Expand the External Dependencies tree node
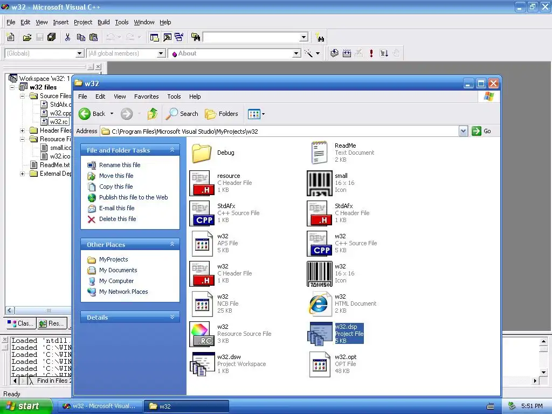This screenshot has height=414, width=552. click(22, 174)
